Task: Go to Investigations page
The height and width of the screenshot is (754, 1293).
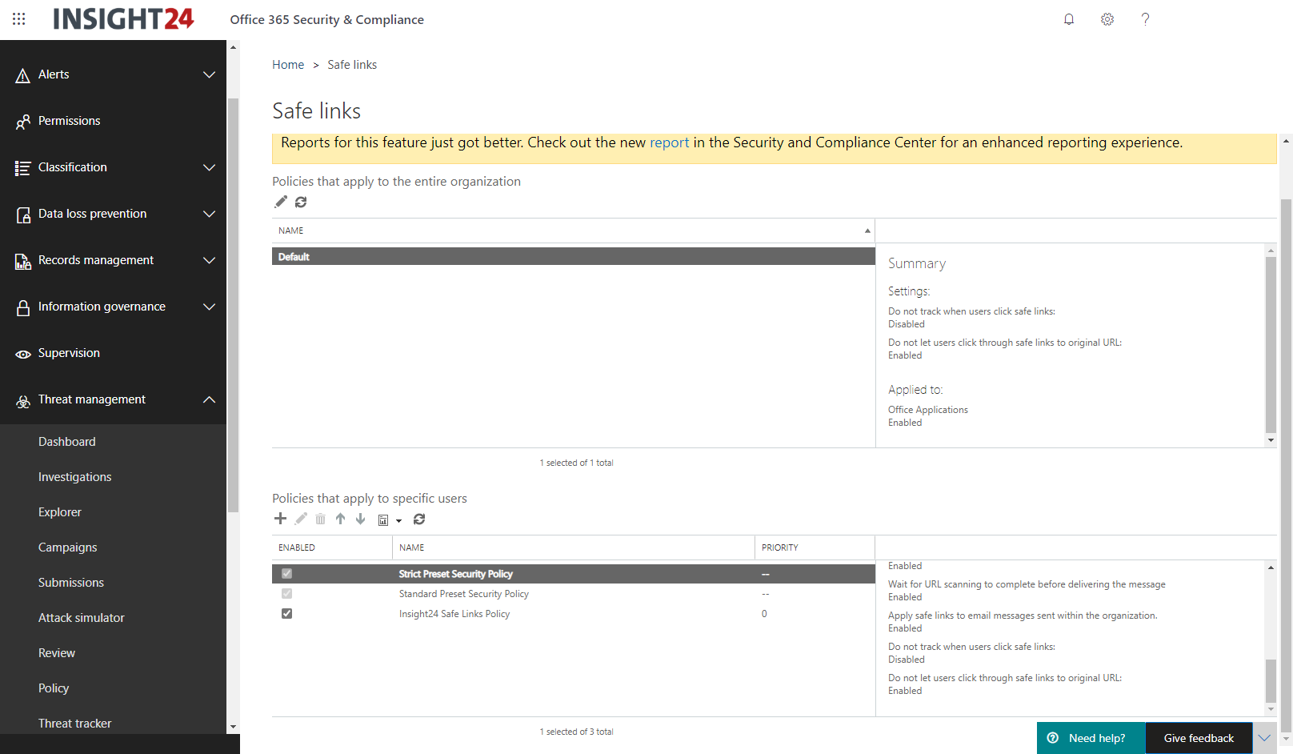Action: [x=75, y=477]
